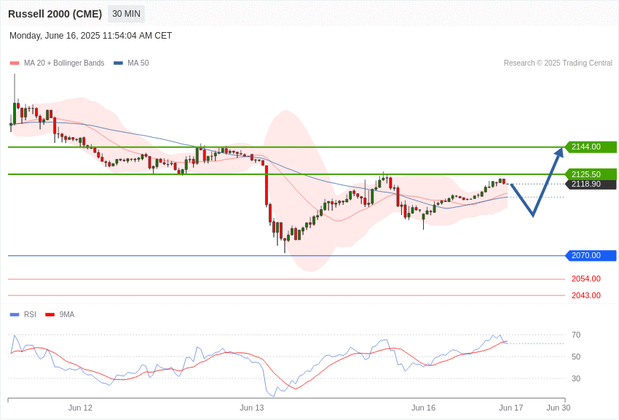Click the Jun 30 date axis label

559,408
